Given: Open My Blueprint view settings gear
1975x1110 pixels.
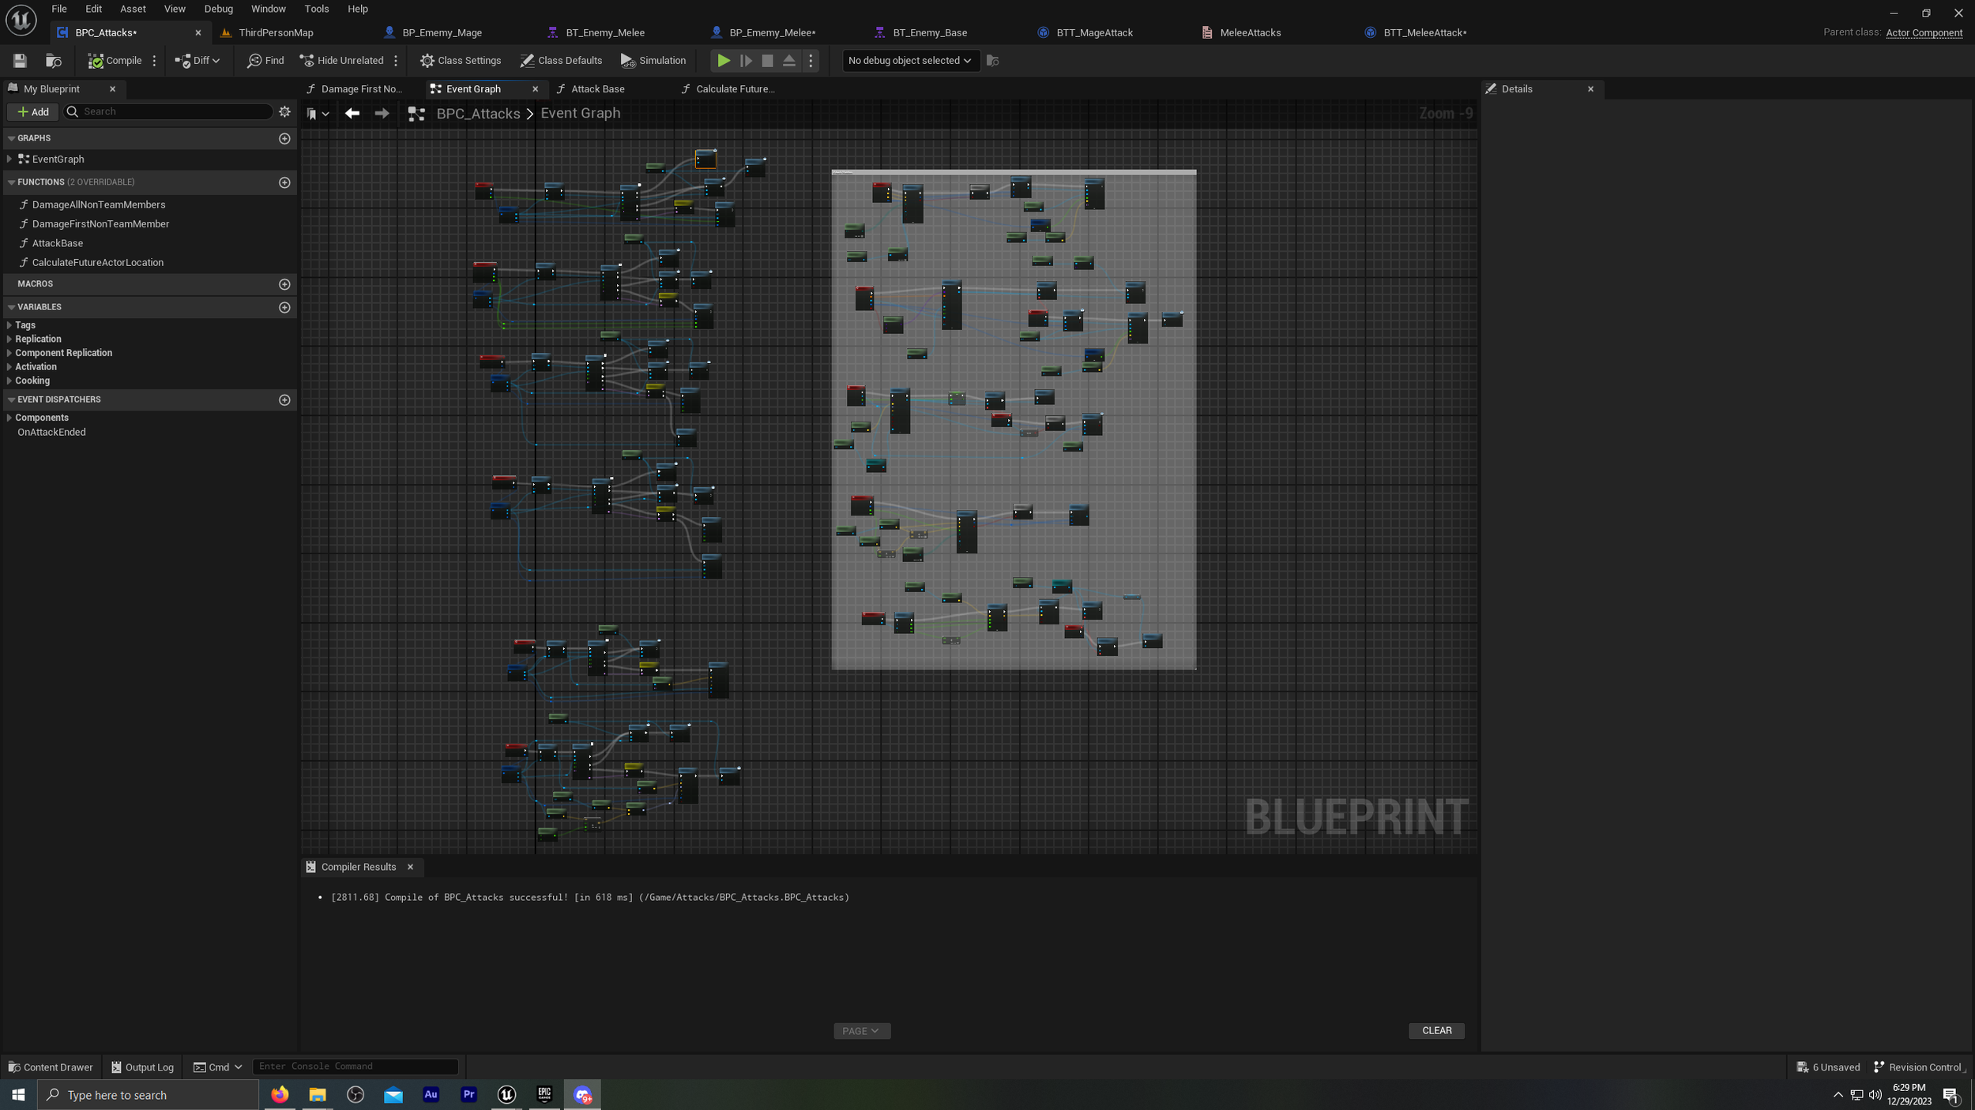Looking at the screenshot, I should tap(284, 111).
